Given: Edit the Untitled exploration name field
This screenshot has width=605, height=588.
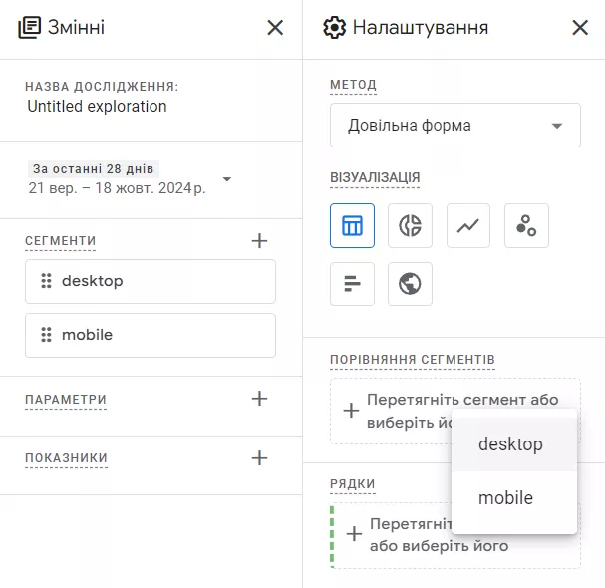Looking at the screenshot, I should coord(97,106).
